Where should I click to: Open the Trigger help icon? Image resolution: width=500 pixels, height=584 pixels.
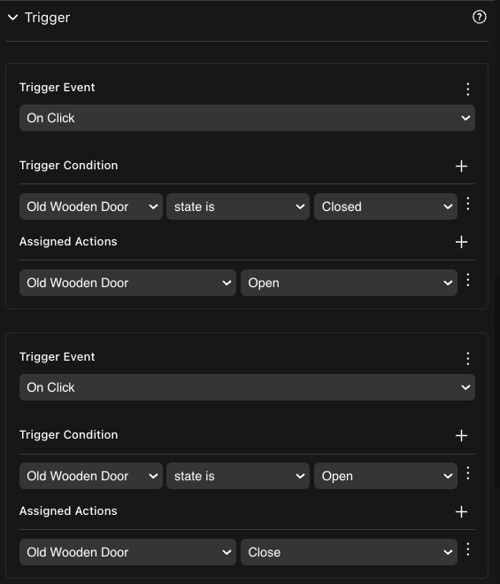479,17
